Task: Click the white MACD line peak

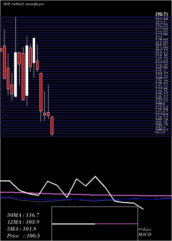Action: [95, 176]
